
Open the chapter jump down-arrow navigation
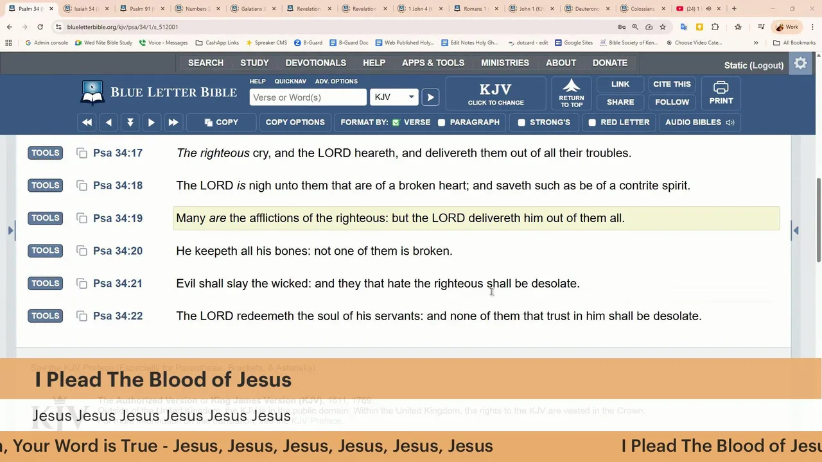(x=130, y=122)
